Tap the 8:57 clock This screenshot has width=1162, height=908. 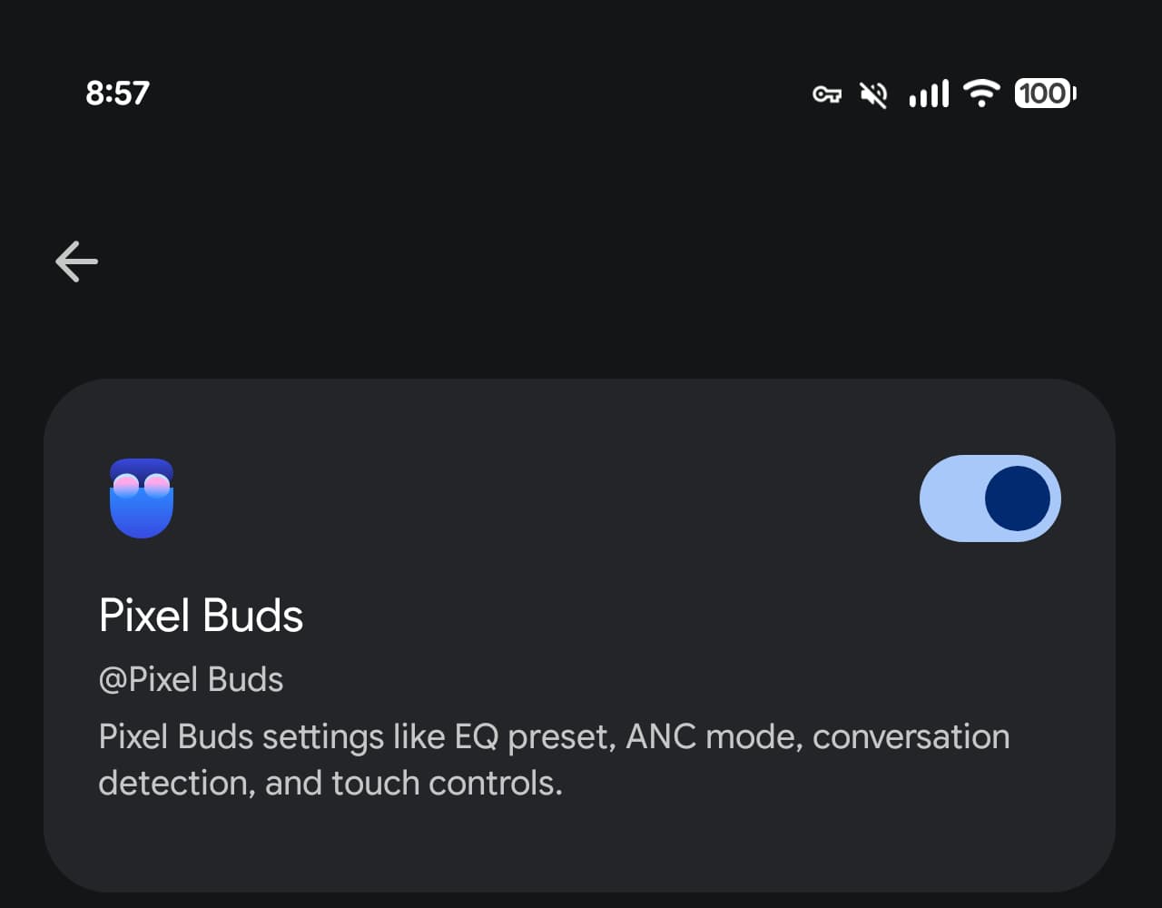(x=117, y=94)
